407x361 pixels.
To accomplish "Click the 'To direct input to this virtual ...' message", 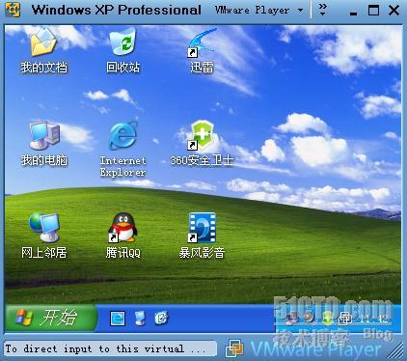I will 110,349.
